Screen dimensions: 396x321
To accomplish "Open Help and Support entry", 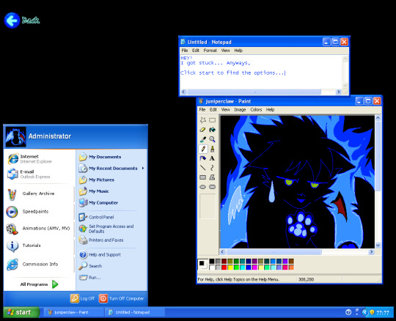I will pyautogui.click(x=100, y=254).
